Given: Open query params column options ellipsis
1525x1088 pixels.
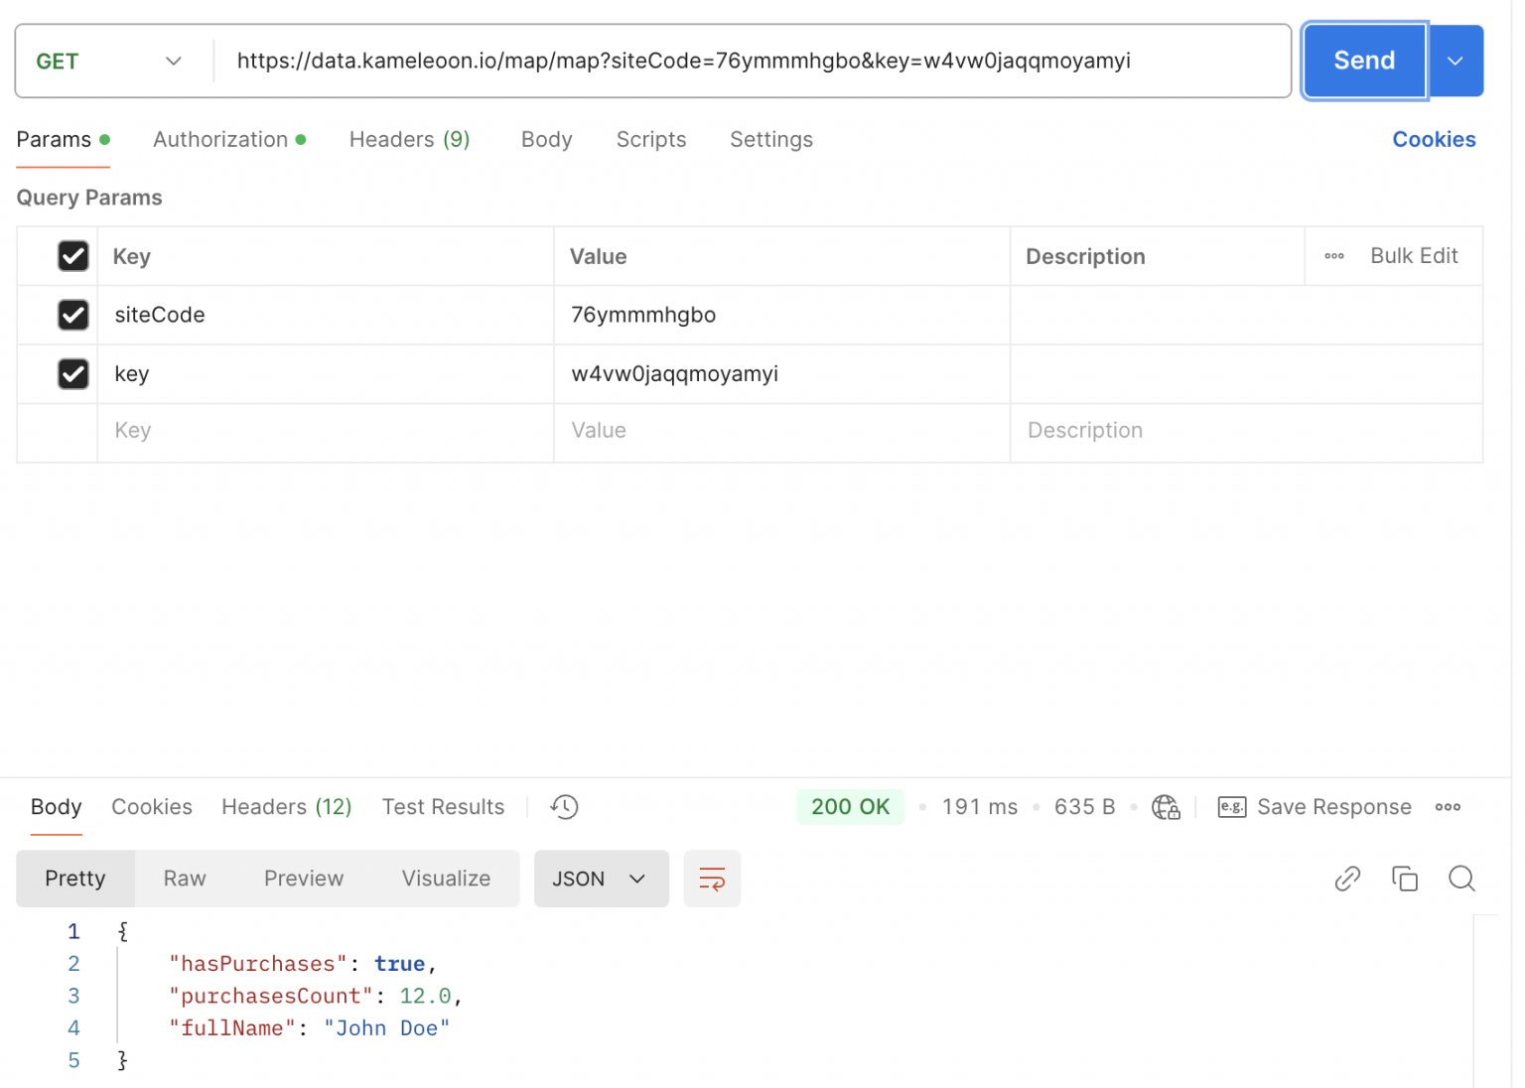Looking at the screenshot, I should coord(1333,256).
